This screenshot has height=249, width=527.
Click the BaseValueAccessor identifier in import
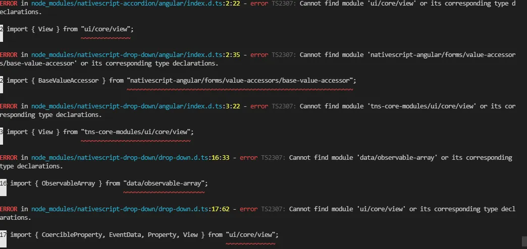pyautogui.click(x=68, y=81)
